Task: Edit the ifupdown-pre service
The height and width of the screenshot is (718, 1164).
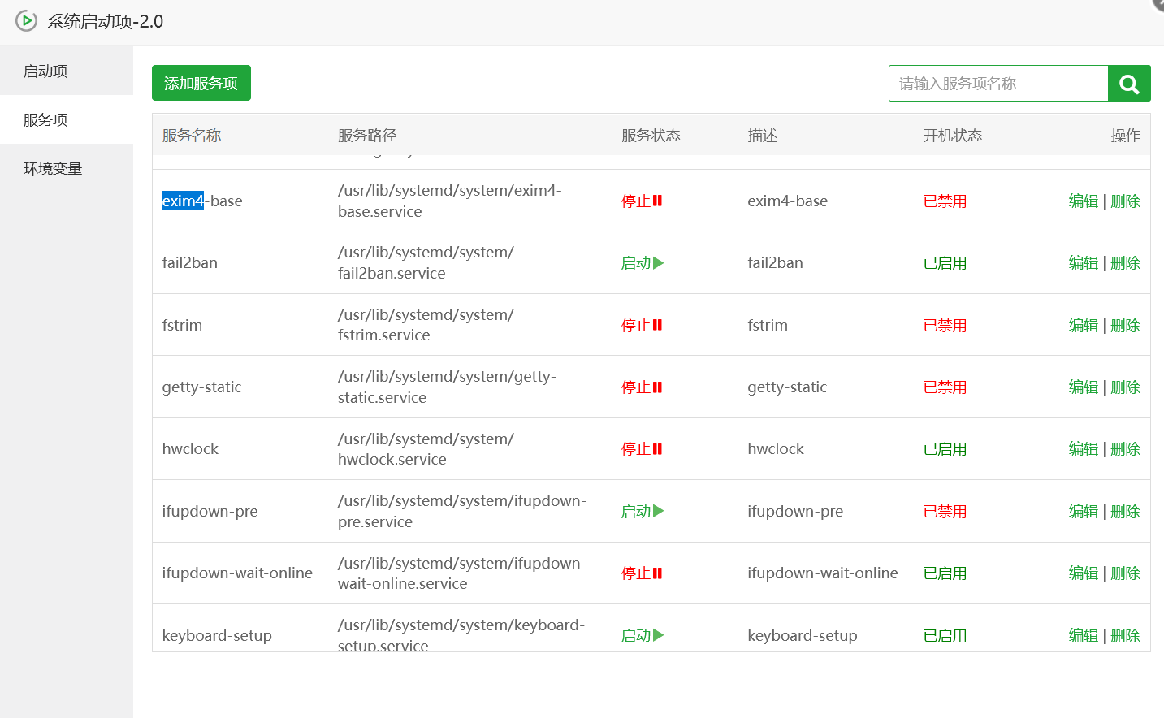Action: [1083, 512]
